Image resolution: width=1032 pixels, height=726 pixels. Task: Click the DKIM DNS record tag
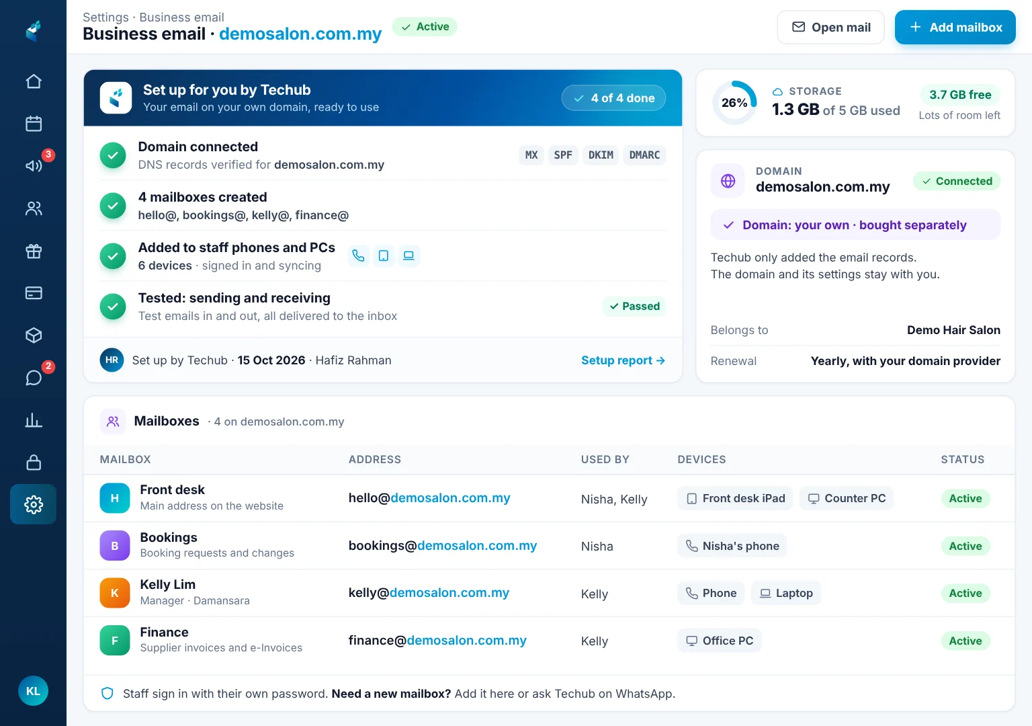pyautogui.click(x=601, y=155)
